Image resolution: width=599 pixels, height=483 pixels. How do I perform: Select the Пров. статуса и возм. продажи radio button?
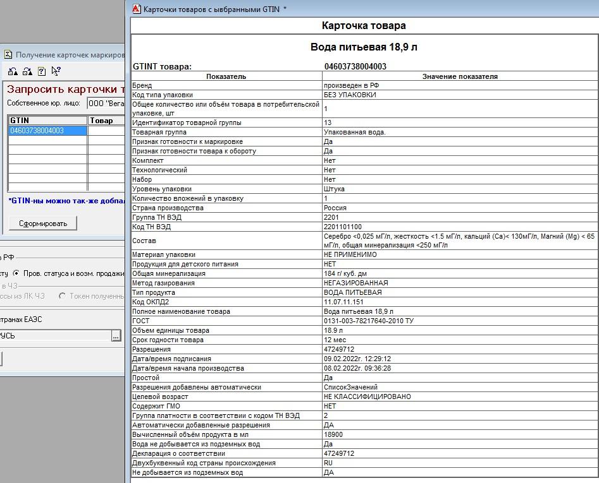(16, 273)
